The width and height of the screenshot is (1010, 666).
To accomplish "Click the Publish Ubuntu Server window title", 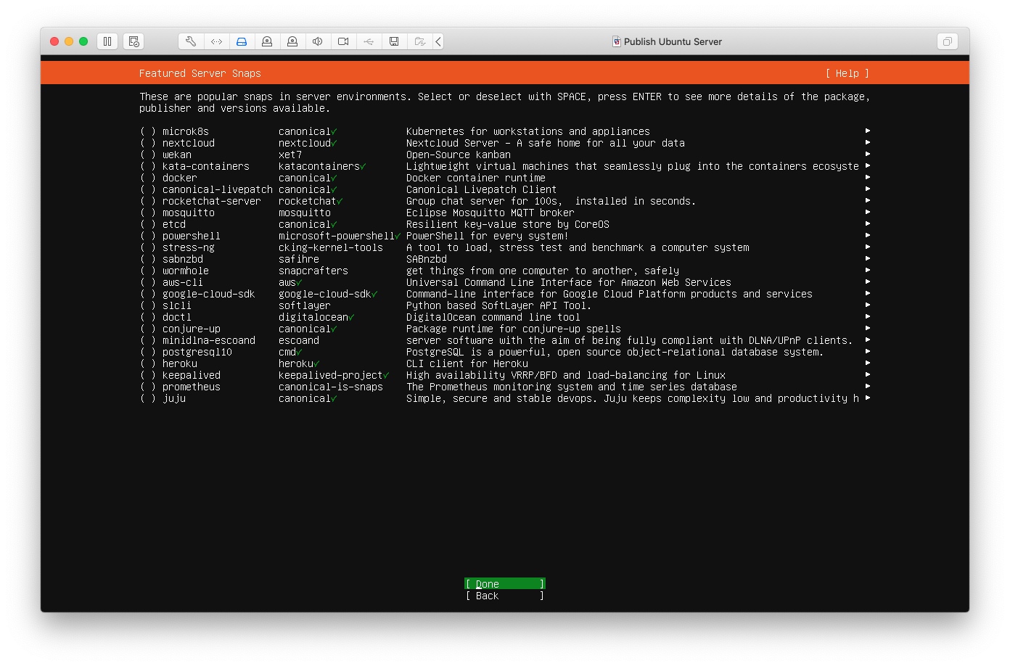I will (x=673, y=41).
